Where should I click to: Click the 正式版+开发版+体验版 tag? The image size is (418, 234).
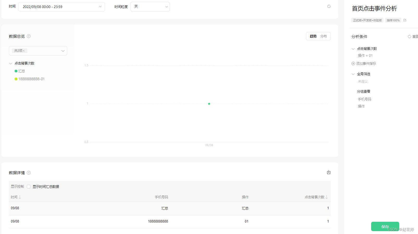[367, 20]
